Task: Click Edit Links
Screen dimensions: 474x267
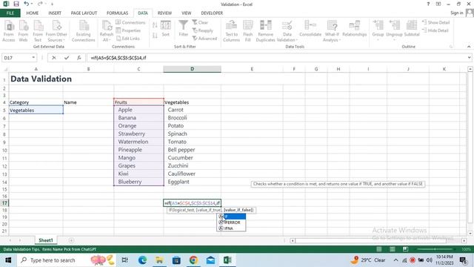Action: click(x=128, y=39)
